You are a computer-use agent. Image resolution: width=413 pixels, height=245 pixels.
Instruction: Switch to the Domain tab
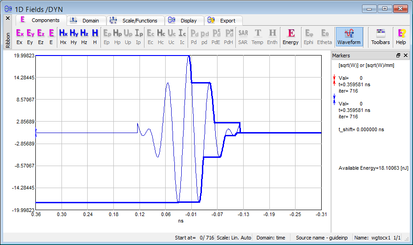pyautogui.click(x=86, y=21)
